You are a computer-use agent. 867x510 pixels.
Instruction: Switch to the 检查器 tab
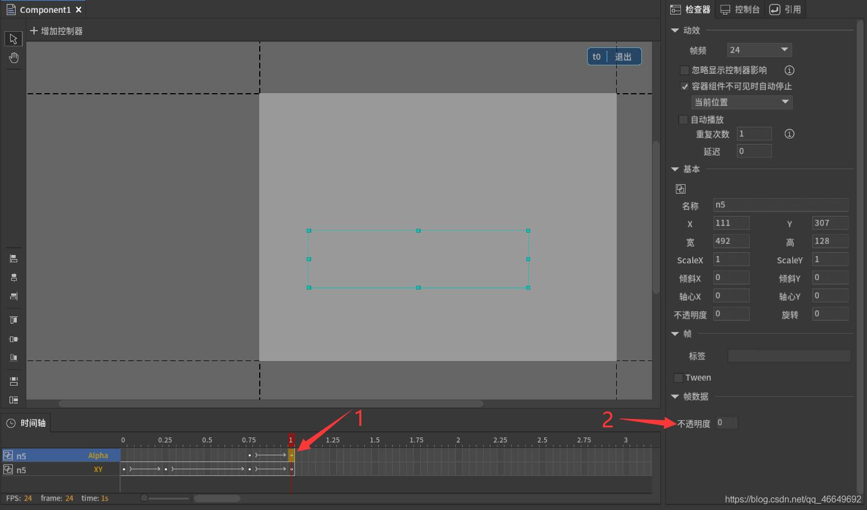pos(690,9)
